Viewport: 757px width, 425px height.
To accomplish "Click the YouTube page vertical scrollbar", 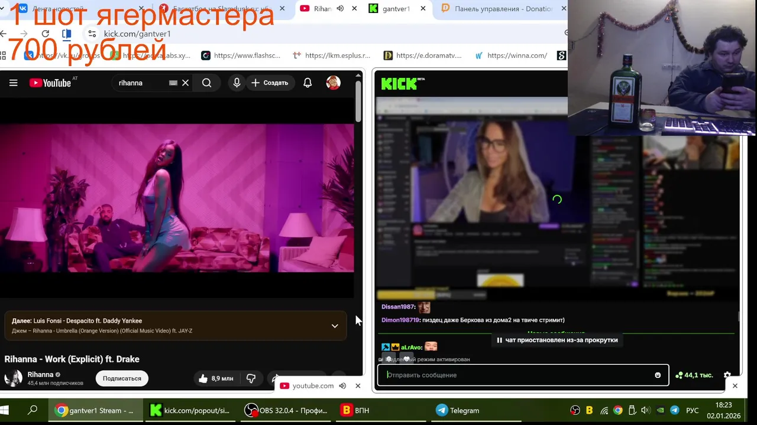I will [x=358, y=100].
